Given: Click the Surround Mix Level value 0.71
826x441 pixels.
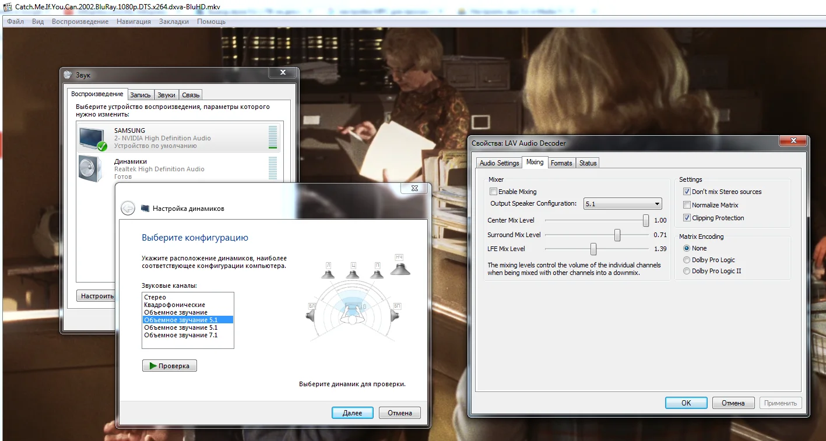Looking at the screenshot, I should point(660,235).
